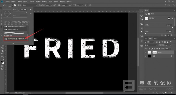Switch to the 3D panel tab
The width and height of the screenshot is (176, 95).
146,38
